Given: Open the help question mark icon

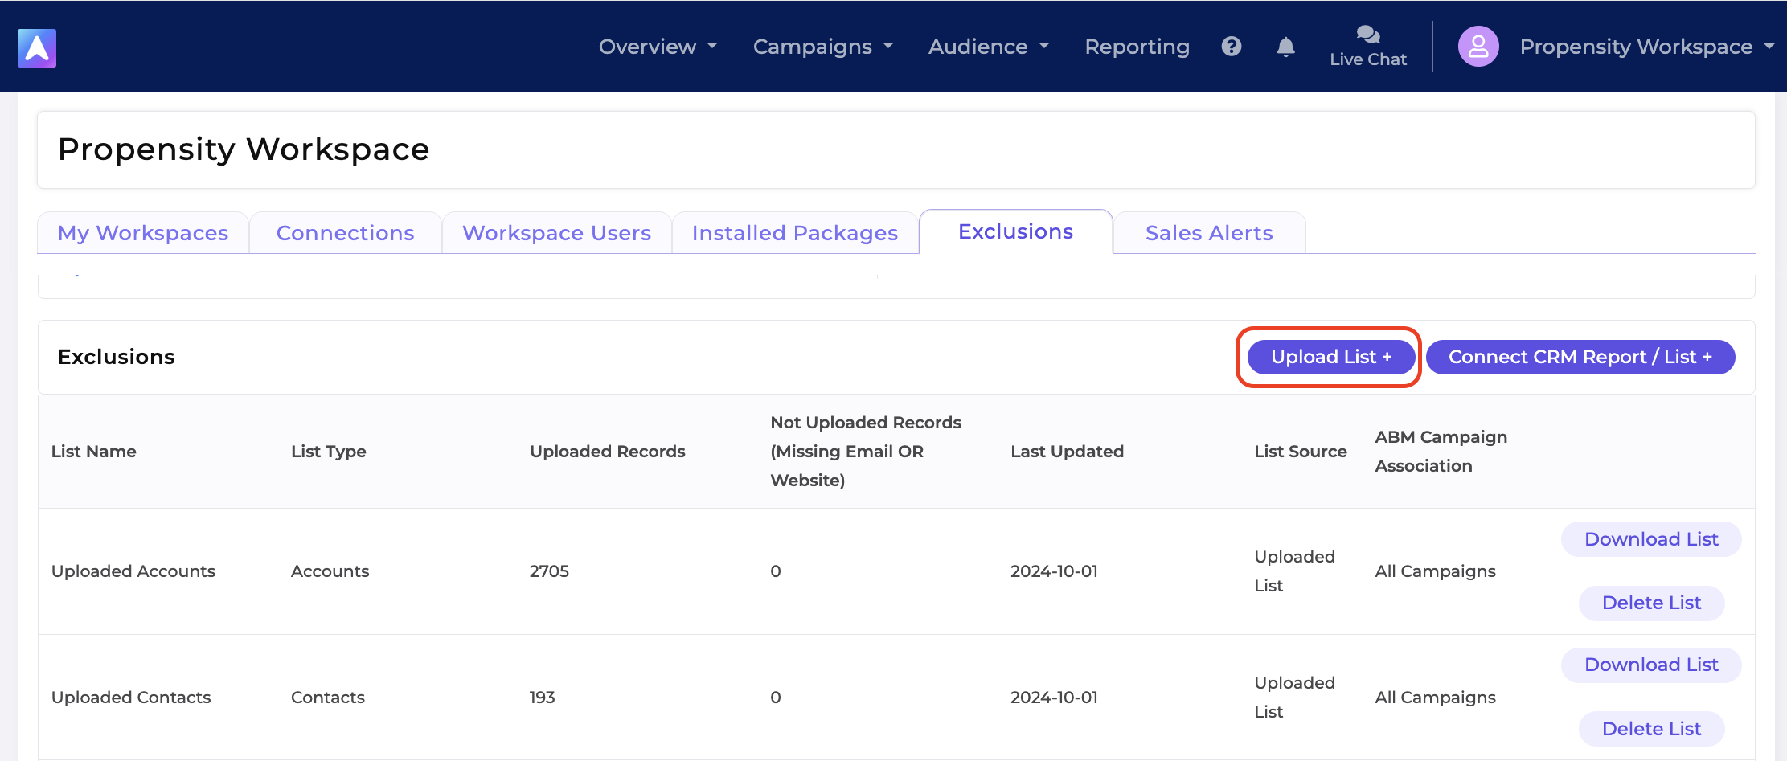Looking at the screenshot, I should [x=1231, y=47].
